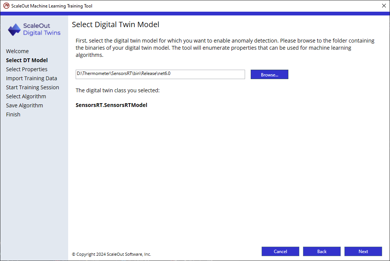Go to the Select Algorithm step
Screen dimensions: 390x261
point(26,96)
